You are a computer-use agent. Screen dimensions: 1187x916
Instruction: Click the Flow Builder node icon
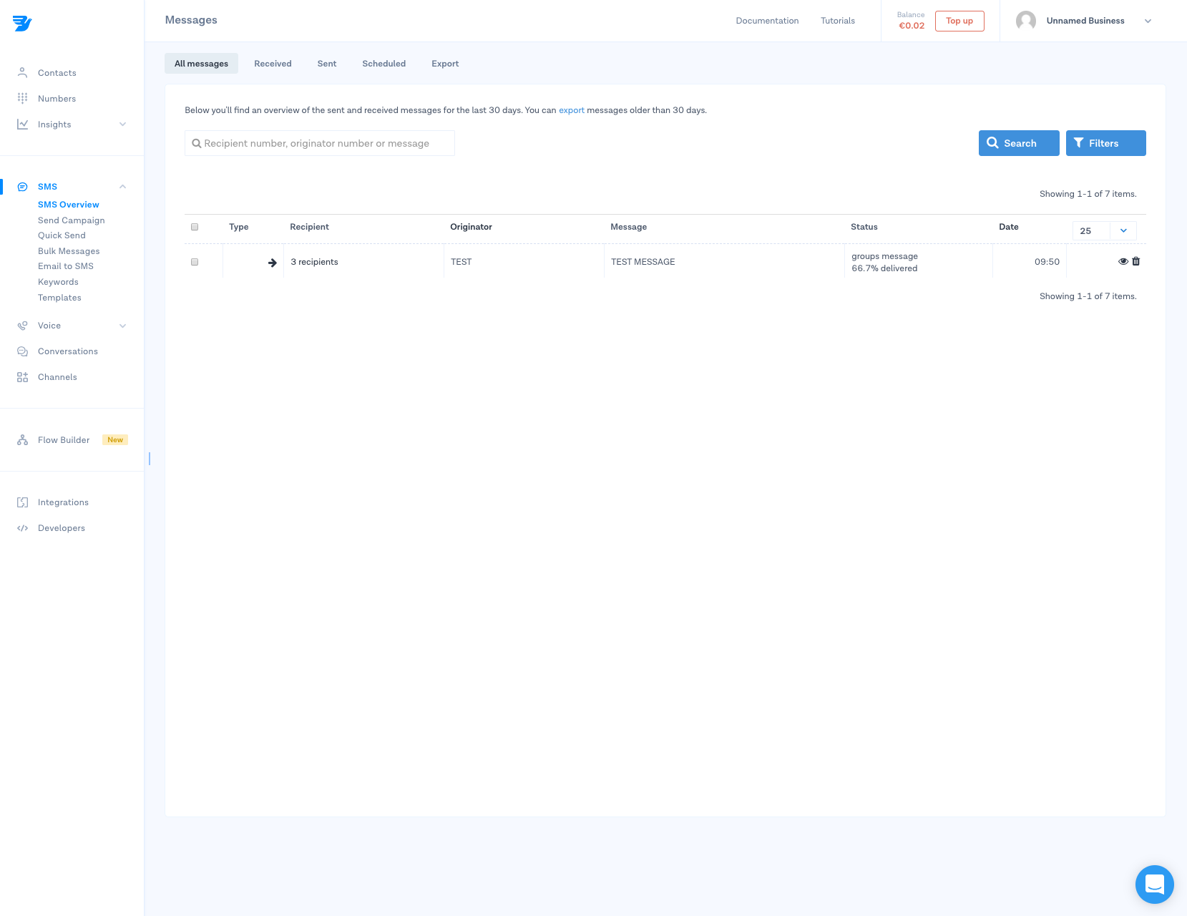[22, 440]
